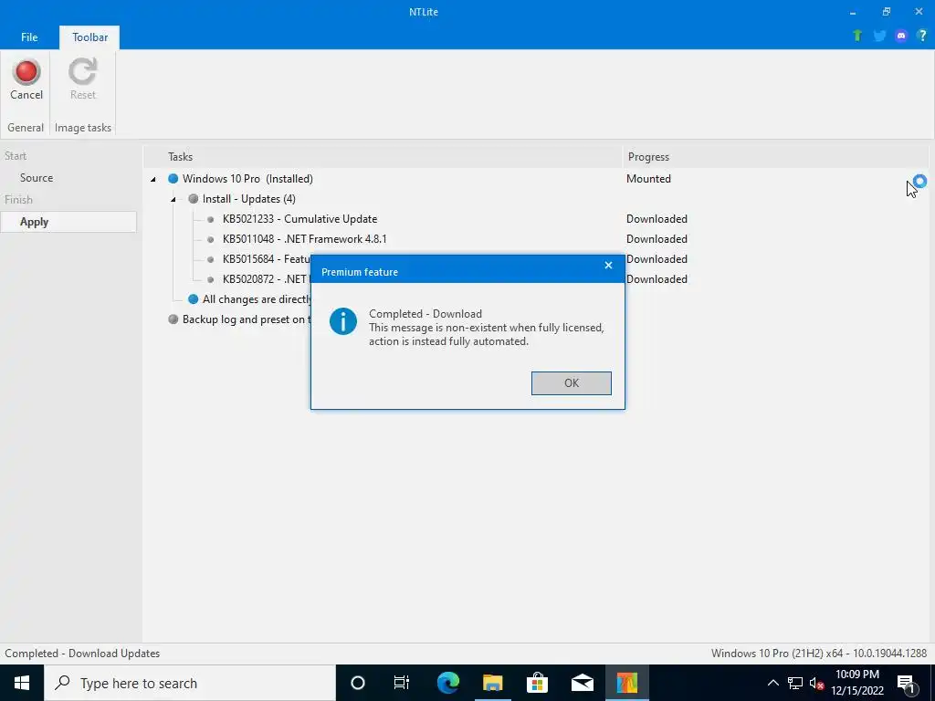935x701 pixels.
Task: Select the KB5020872 update row
Action: [267, 279]
